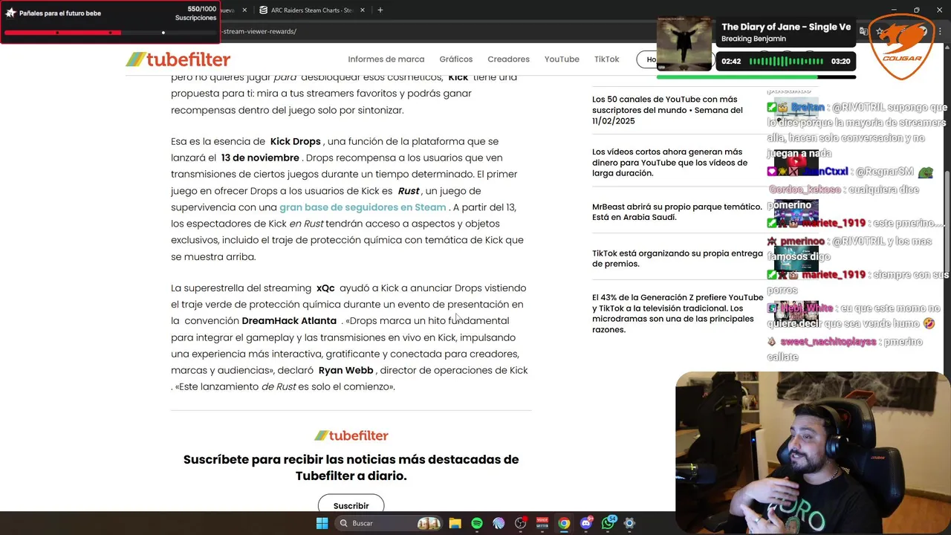951x535 pixels.
Task: Click the Breaking Benjamin album cover
Action: click(684, 44)
